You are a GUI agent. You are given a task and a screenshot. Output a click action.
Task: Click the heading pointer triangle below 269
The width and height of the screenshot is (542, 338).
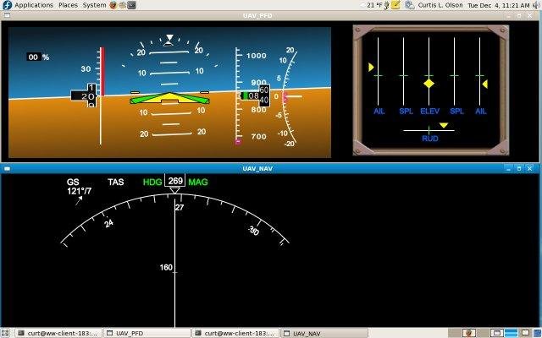[175, 190]
